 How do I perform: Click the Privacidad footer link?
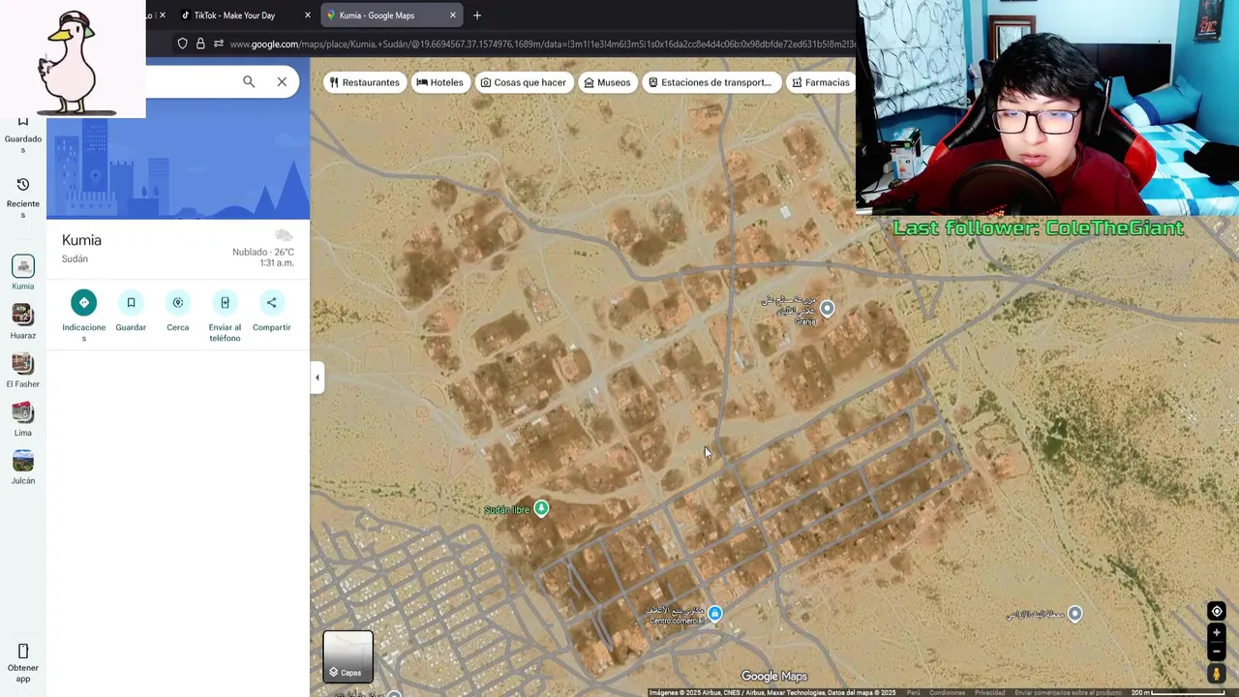coord(989,692)
